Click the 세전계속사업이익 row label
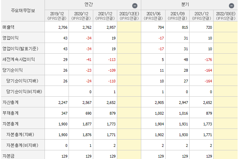Image resolution: width=239 pixels, height=159 pixels. point(18,59)
